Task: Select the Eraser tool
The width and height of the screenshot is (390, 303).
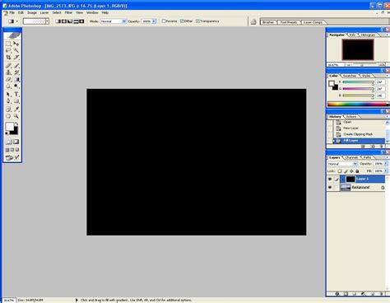Action: pos(8,79)
